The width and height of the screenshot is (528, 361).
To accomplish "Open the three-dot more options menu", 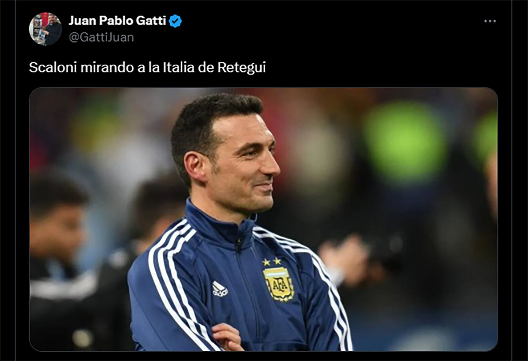I will click(490, 21).
